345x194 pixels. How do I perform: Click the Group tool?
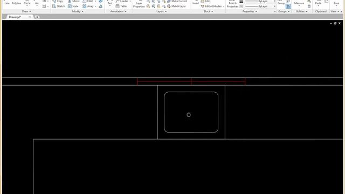281,3
